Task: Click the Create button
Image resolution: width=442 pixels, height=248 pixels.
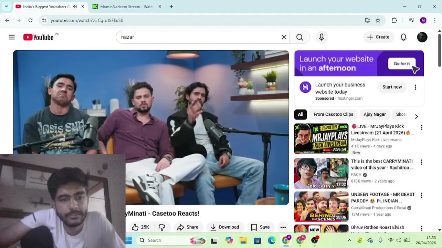Action: tap(378, 37)
